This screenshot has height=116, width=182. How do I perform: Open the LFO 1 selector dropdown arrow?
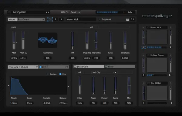coord(67,67)
